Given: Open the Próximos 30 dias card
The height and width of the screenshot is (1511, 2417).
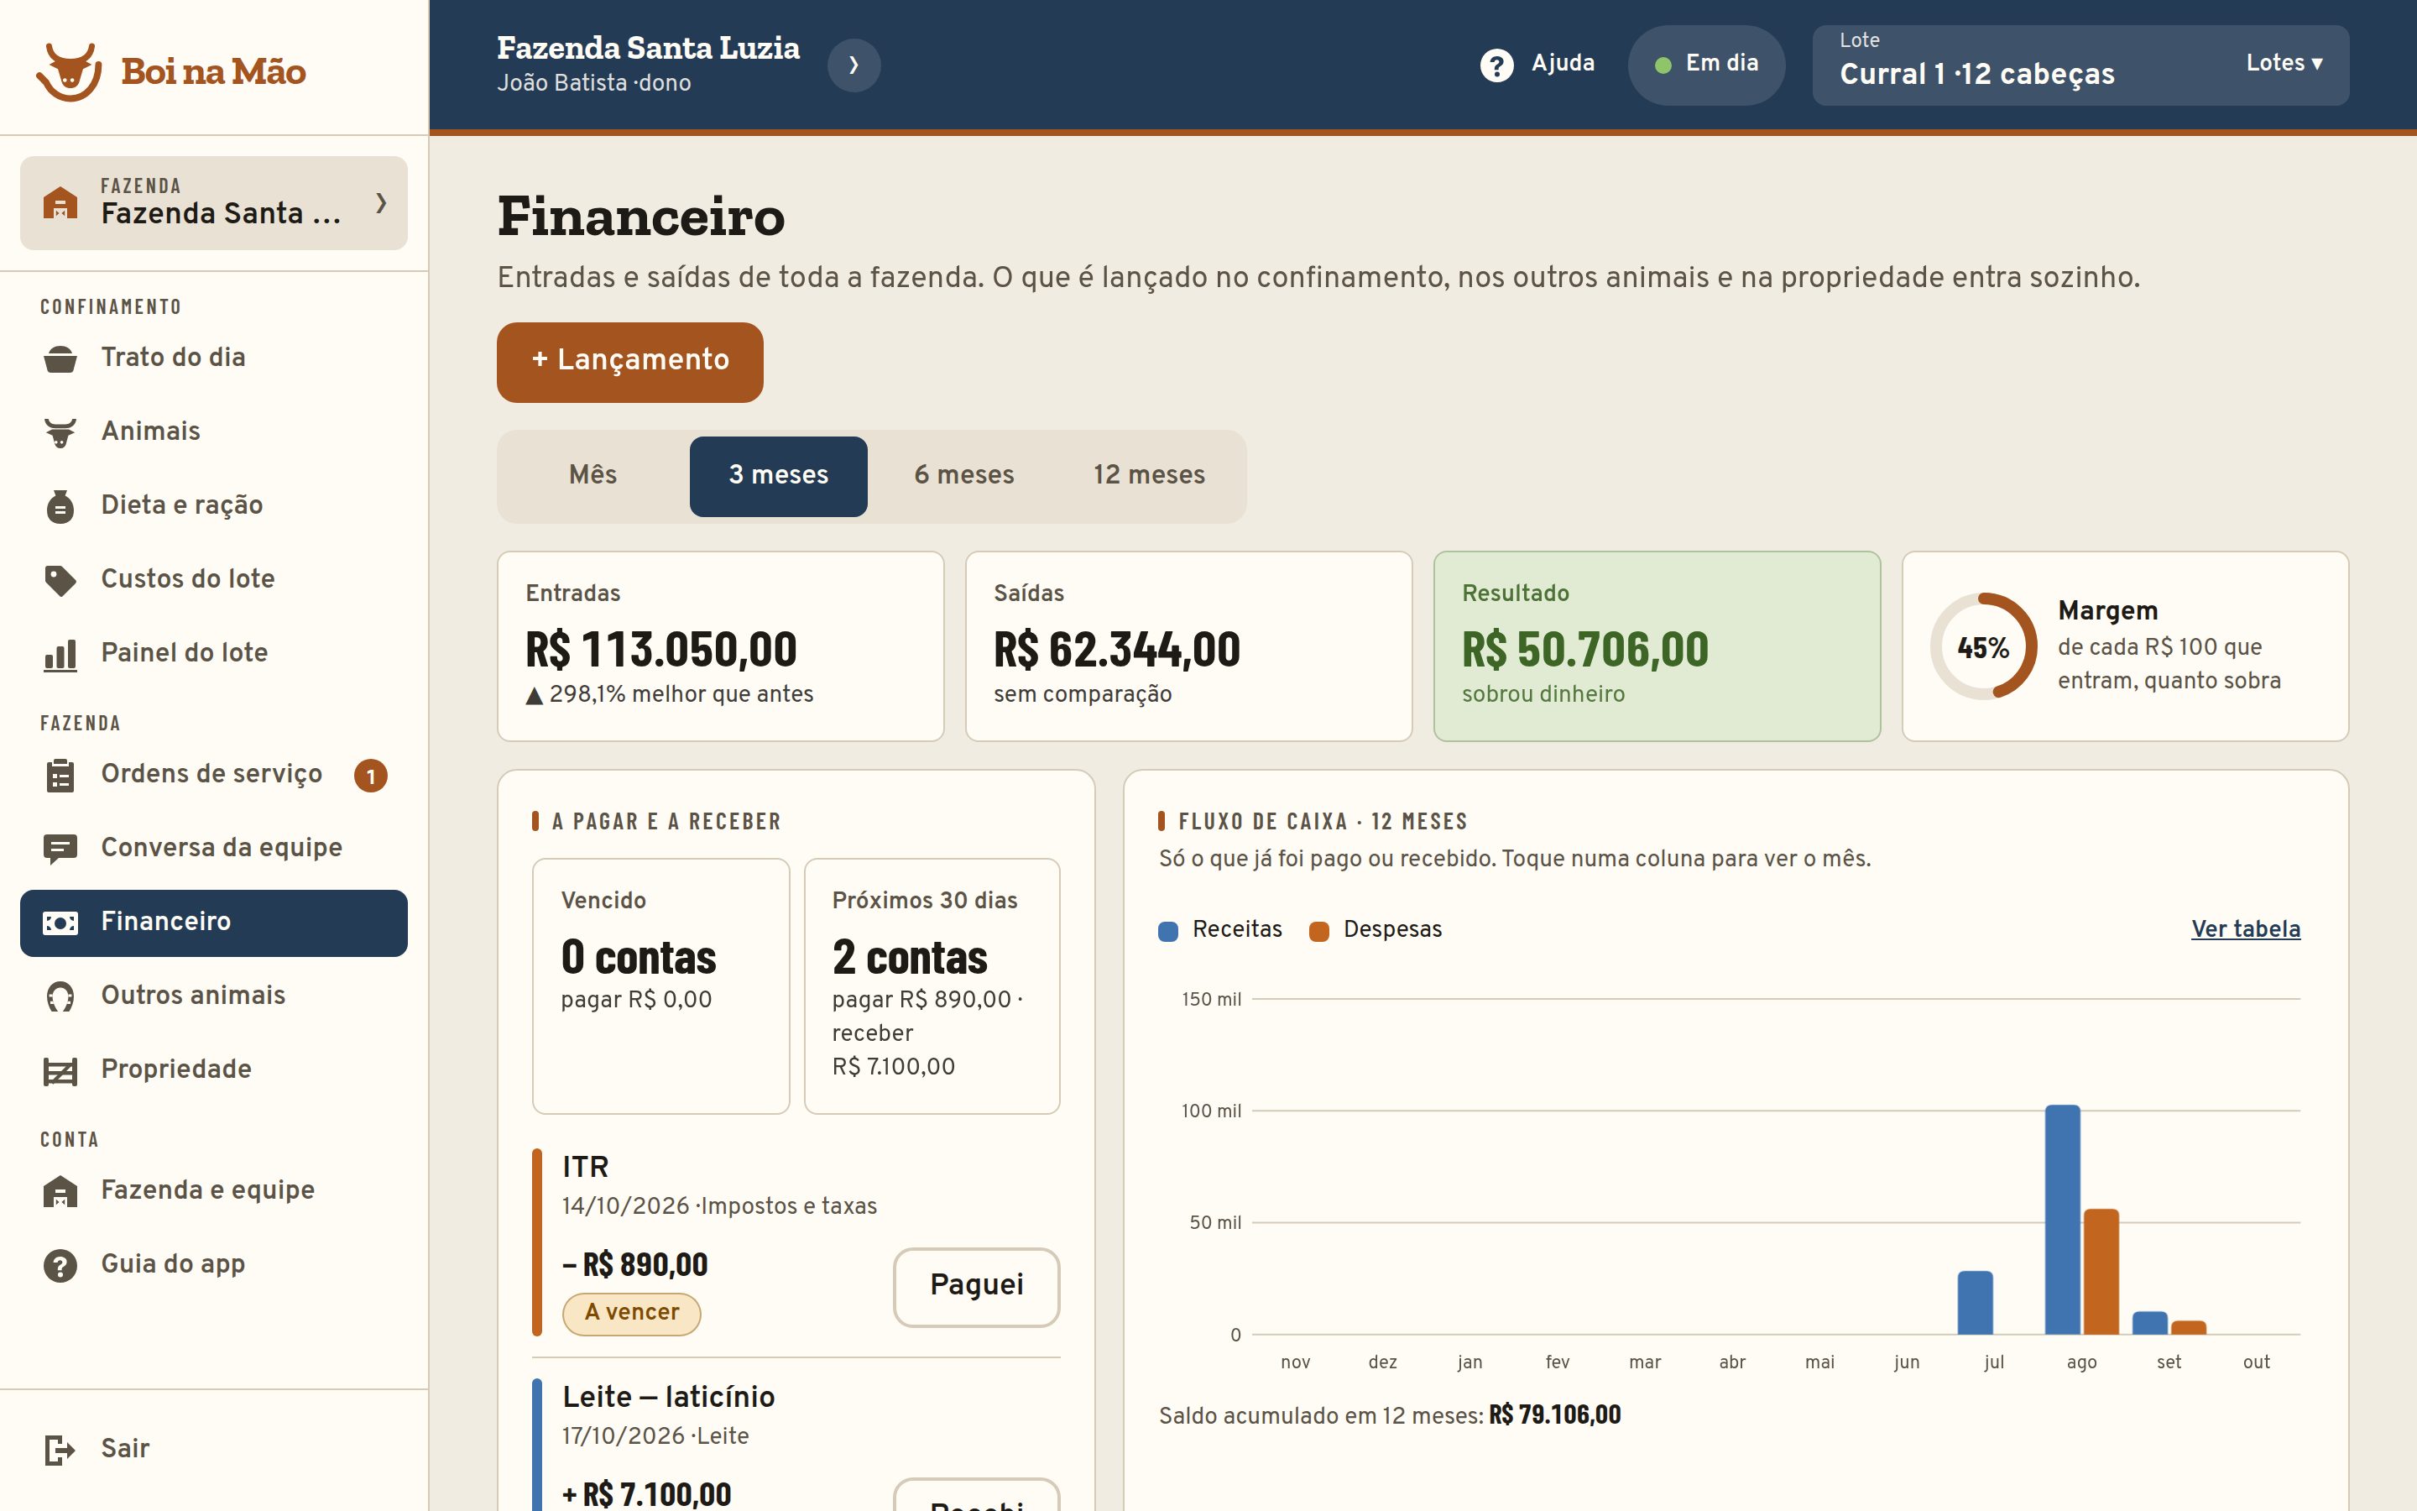Looking at the screenshot, I should pos(932,986).
